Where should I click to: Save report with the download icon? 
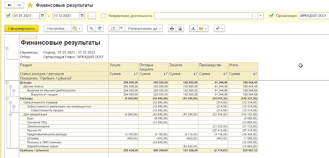pyautogui.click(x=193, y=28)
